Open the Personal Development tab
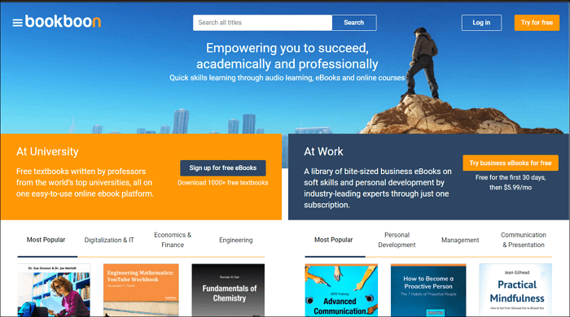 click(x=397, y=240)
